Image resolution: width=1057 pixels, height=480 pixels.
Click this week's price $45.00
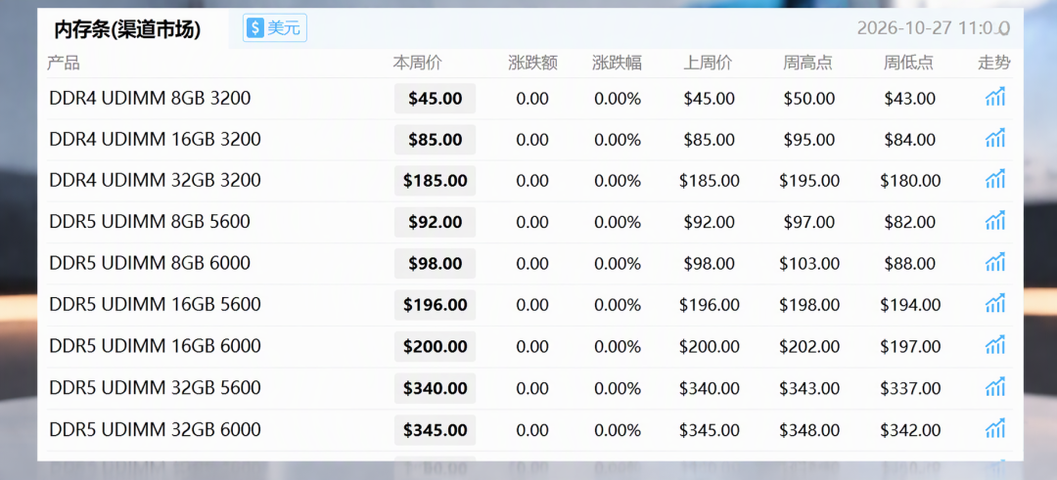tap(436, 99)
